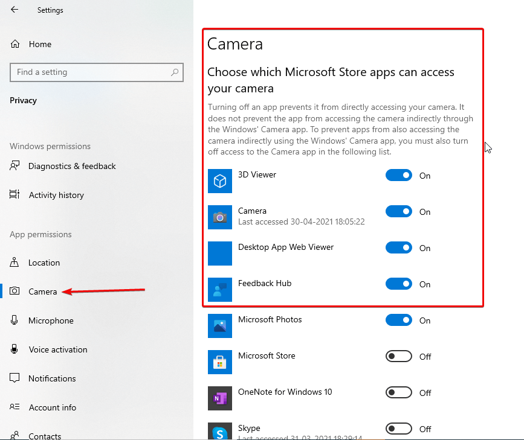Screen dimensions: 524x440
Task: Click the Microsoft Store app icon
Action: 220,362
